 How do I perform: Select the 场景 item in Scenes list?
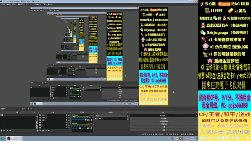(18, 115)
